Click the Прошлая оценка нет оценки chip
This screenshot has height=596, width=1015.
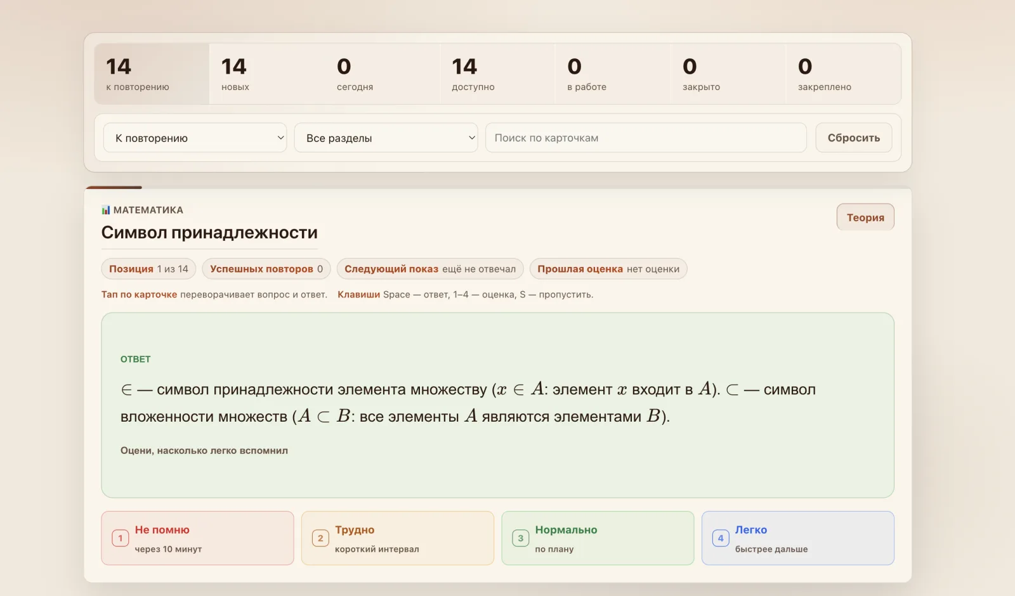pyautogui.click(x=608, y=269)
